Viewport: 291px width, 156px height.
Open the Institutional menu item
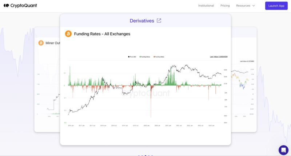tap(206, 6)
